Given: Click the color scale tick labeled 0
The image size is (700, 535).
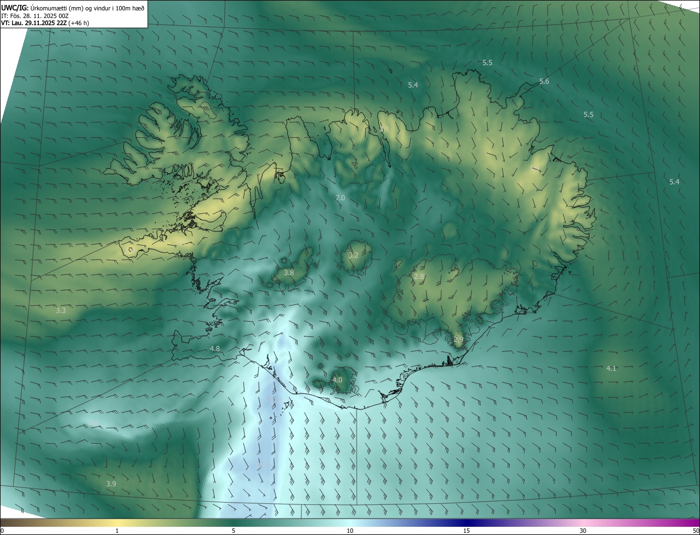Looking at the screenshot, I should [2, 531].
